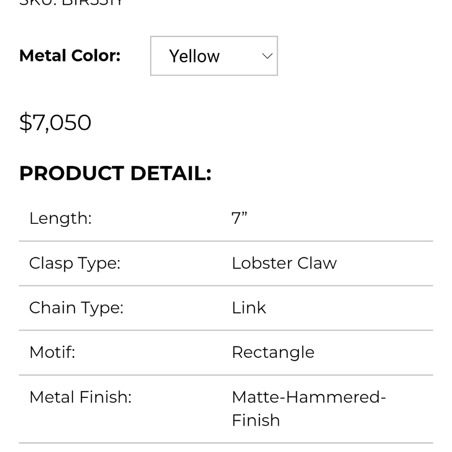
Task: Select the Link chain value
Action: [x=249, y=307]
